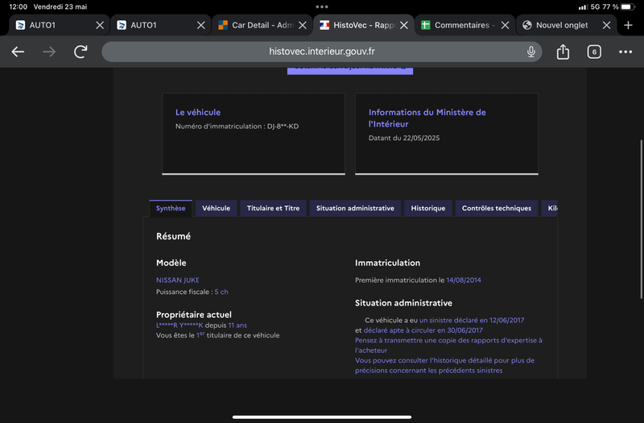Click the address bar histovec.interieur.gouv.fr
Image resolution: width=644 pixels, height=423 pixels.
pyautogui.click(x=321, y=52)
